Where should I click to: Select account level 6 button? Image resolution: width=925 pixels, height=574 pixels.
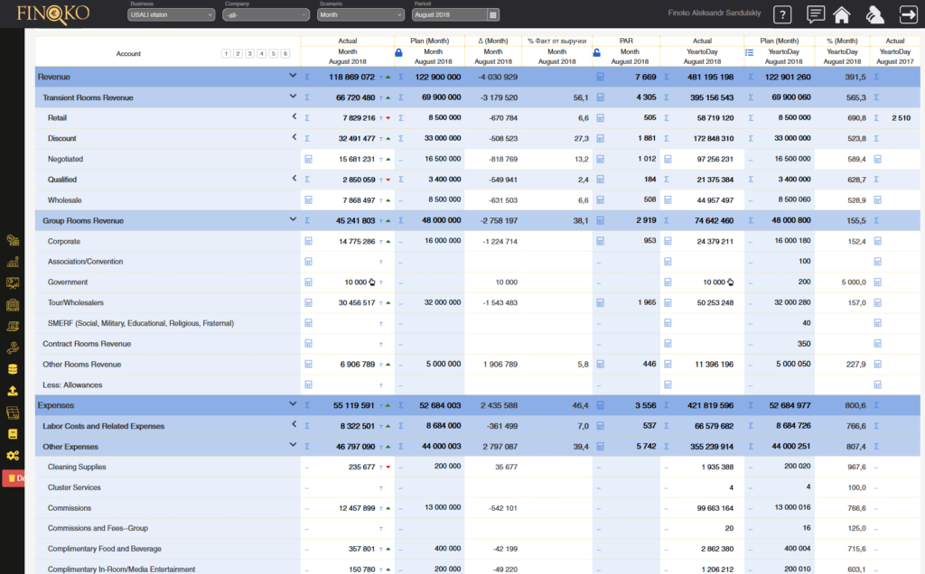tap(281, 54)
